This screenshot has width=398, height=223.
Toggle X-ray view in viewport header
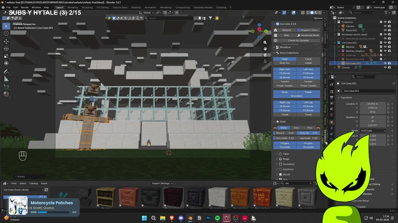[x=303, y=13]
